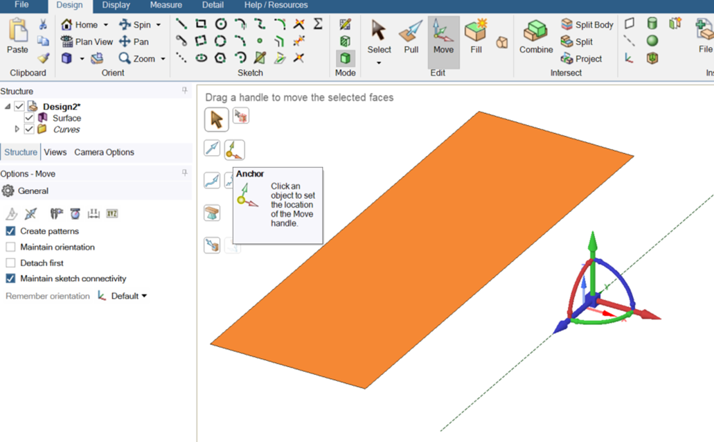
Task: Collapse the Design2 tree node
Action: click(x=8, y=107)
